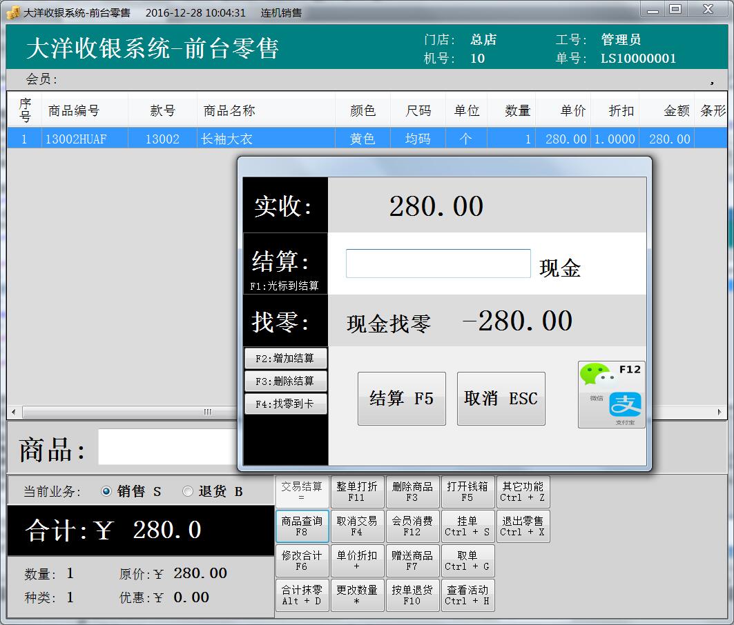The width and height of the screenshot is (734, 625).
Task: Cancel the payment with 取消 ESC
Action: [x=501, y=398]
